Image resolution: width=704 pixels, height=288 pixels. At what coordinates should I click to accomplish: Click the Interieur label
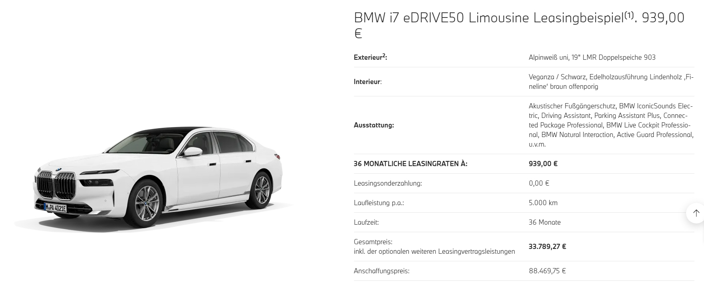point(368,82)
